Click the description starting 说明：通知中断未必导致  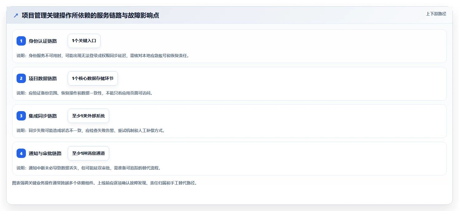(89, 168)
